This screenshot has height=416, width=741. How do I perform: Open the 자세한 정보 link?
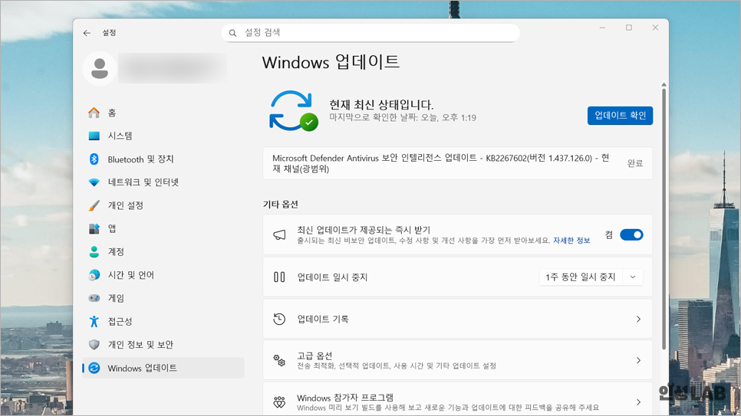click(571, 241)
